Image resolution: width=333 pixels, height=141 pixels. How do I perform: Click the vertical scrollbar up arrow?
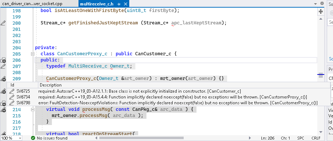[x=321, y=19]
